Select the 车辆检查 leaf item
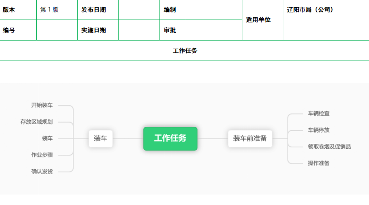Image resolution: width=369 pixels, height=205 pixels. point(319,113)
